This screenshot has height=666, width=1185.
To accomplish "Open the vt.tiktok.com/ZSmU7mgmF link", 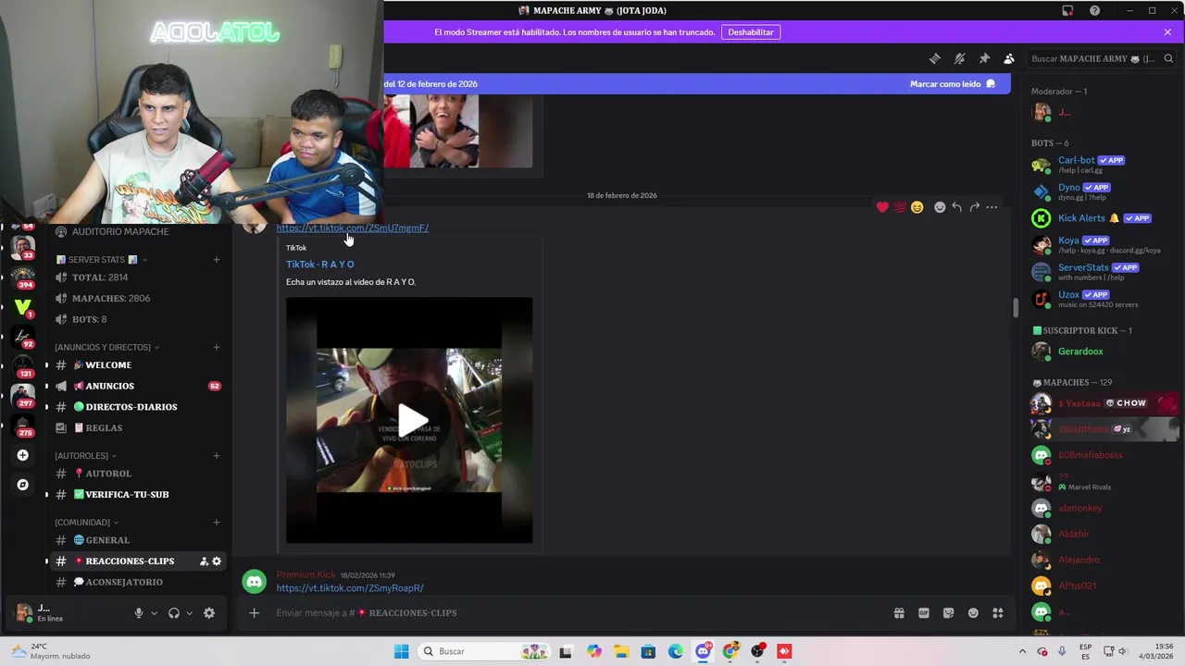I will (x=352, y=228).
